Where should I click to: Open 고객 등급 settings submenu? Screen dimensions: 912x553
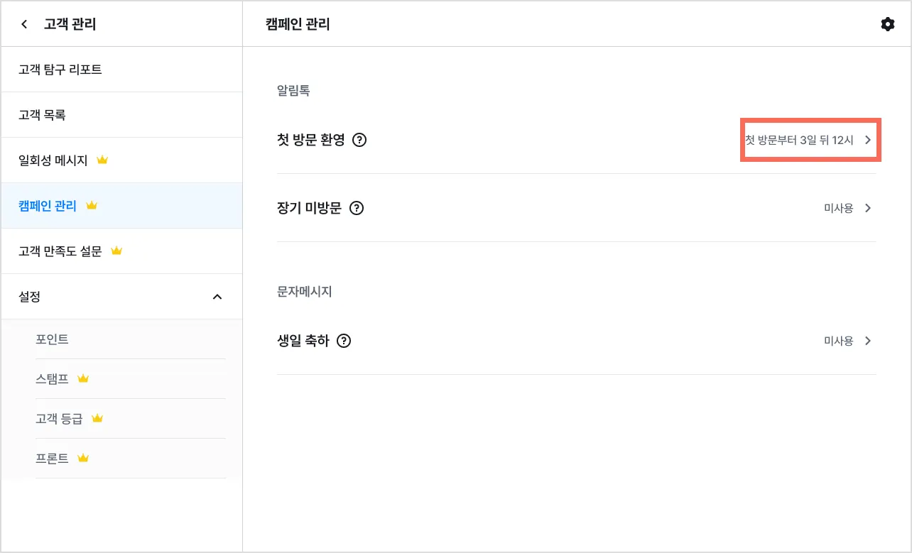pos(59,419)
